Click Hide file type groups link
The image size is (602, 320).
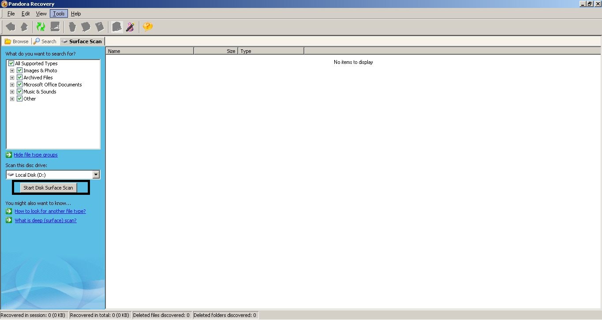(x=36, y=155)
